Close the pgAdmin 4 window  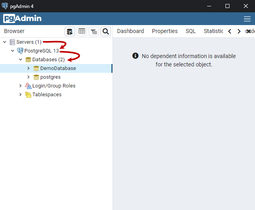246,6
